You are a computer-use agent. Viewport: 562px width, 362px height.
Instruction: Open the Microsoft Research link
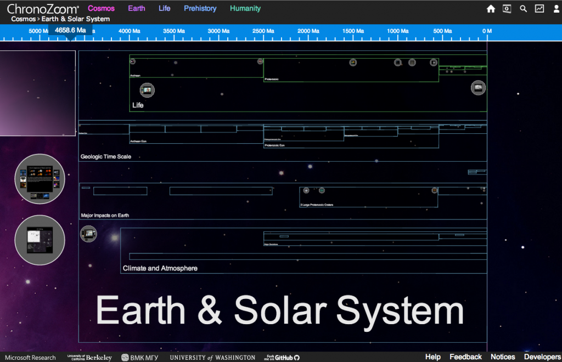click(x=31, y=358)
